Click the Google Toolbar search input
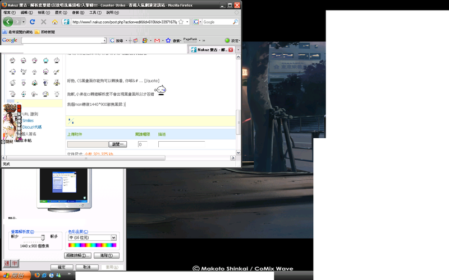The width and height of the screenshot is (449, 280). (63, 40)
